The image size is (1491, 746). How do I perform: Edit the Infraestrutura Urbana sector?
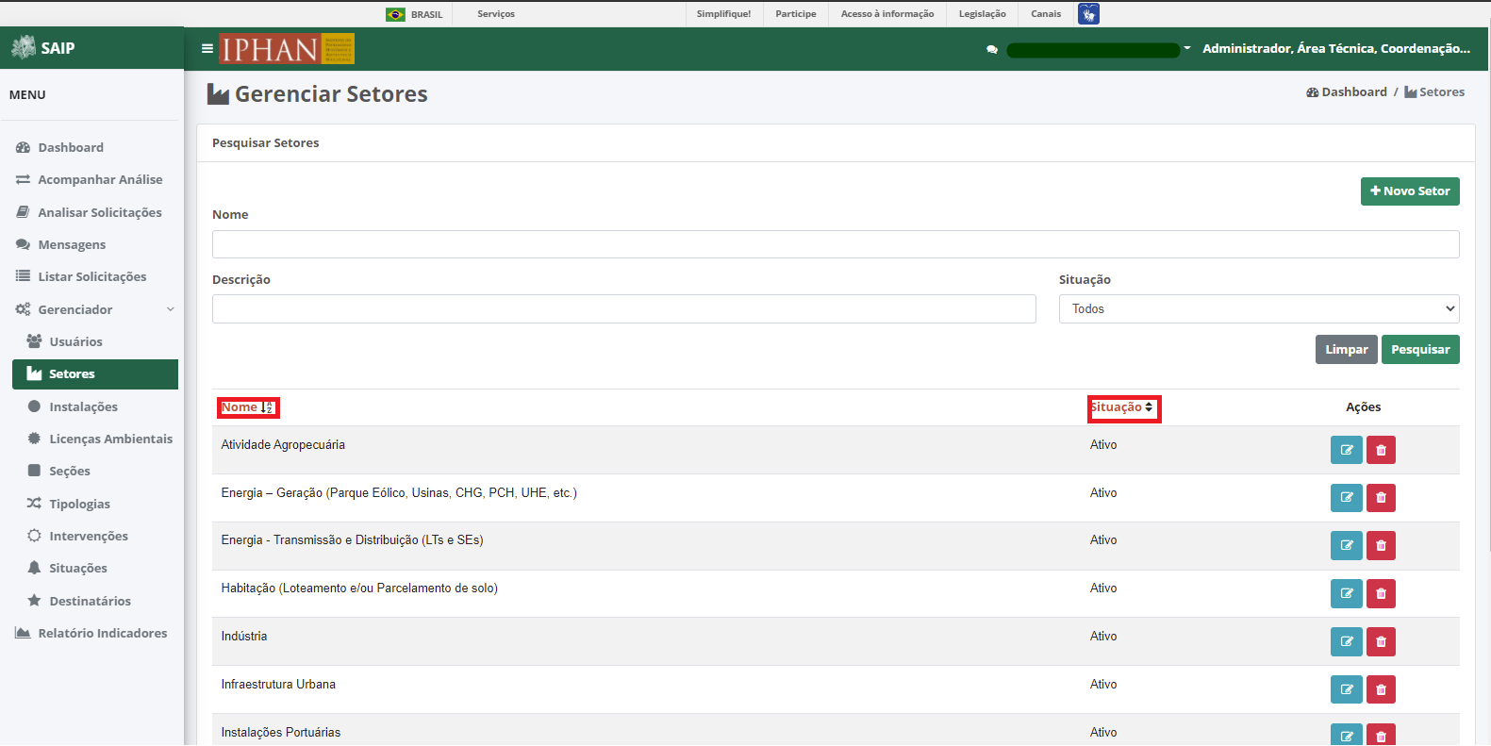tap(1346, 689)
